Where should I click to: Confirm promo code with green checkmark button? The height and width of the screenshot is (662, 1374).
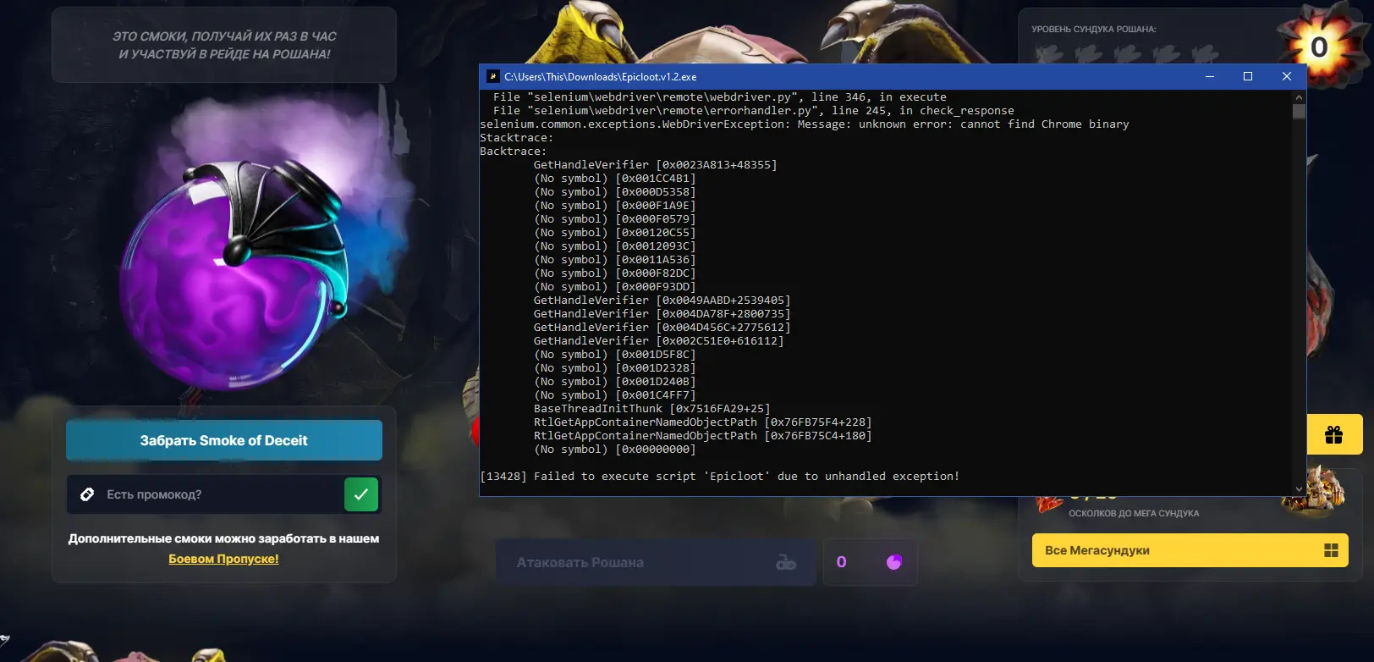tap(361, 494)
